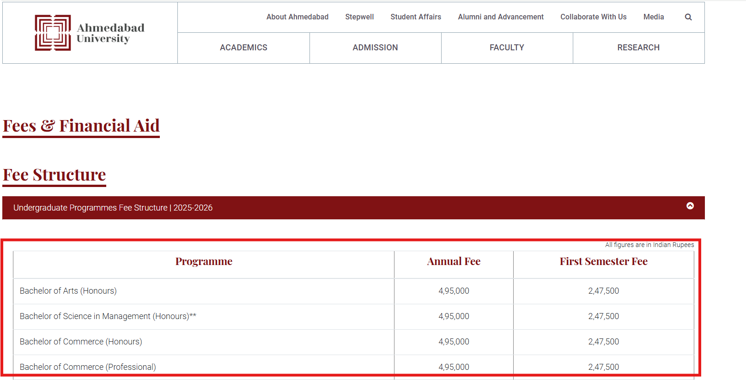Click the Fees & Financial Aid heading link
This screenshot has width=746, height=380.
coord(81,126)
